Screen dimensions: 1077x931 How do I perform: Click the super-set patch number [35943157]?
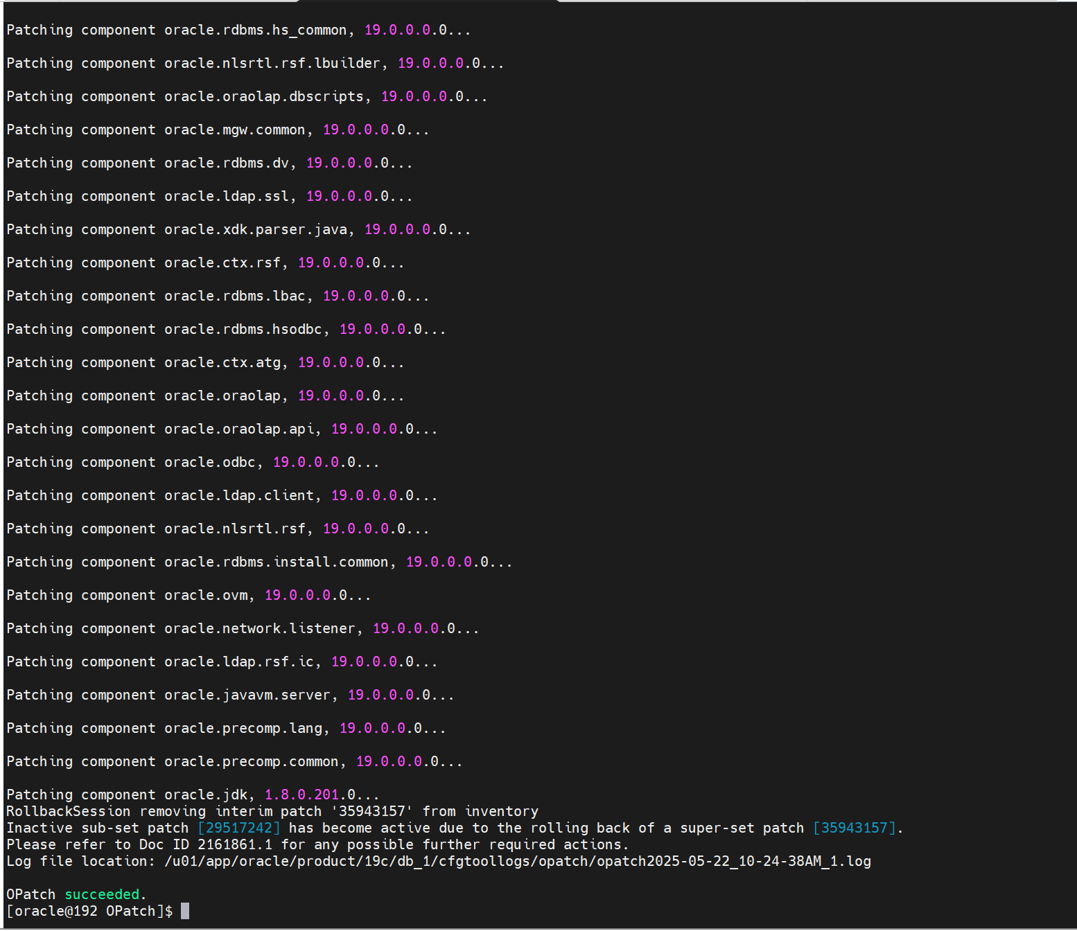(855, 828)
